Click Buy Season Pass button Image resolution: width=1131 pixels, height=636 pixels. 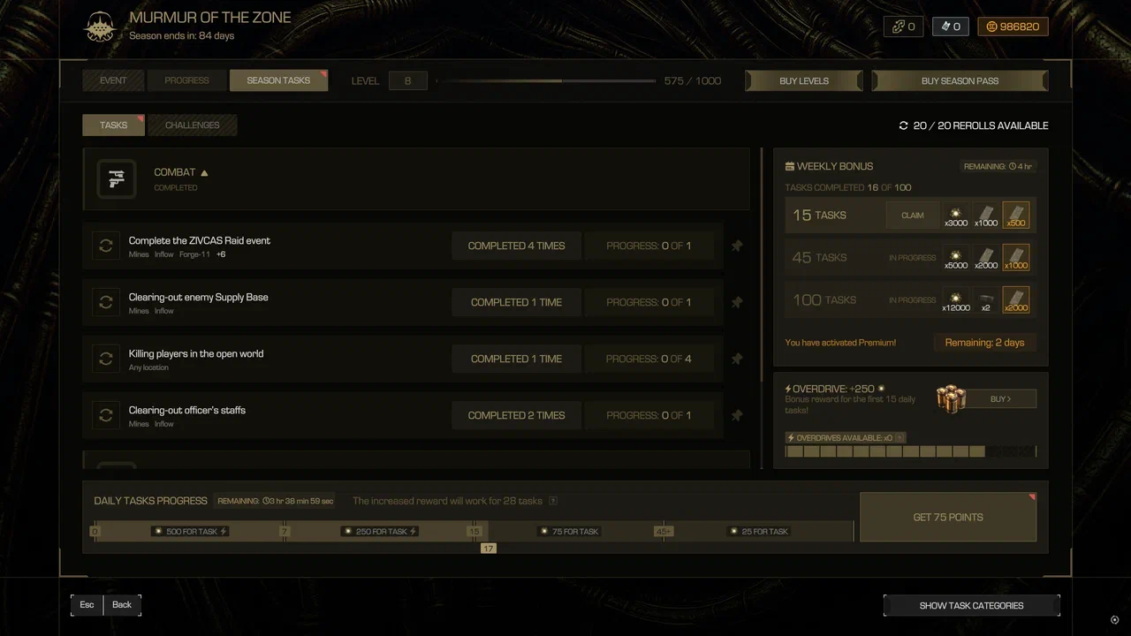pos(960,80)
